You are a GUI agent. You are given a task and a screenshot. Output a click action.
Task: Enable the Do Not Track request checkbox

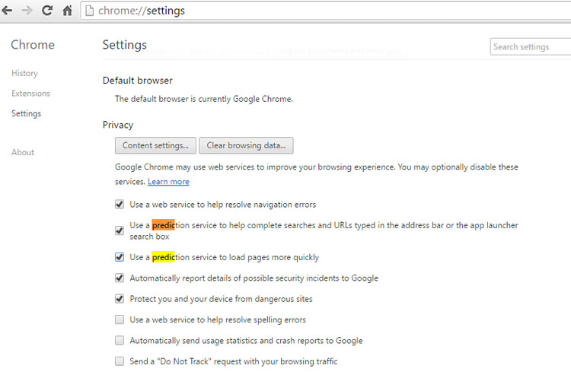click(x=120, y=361)
